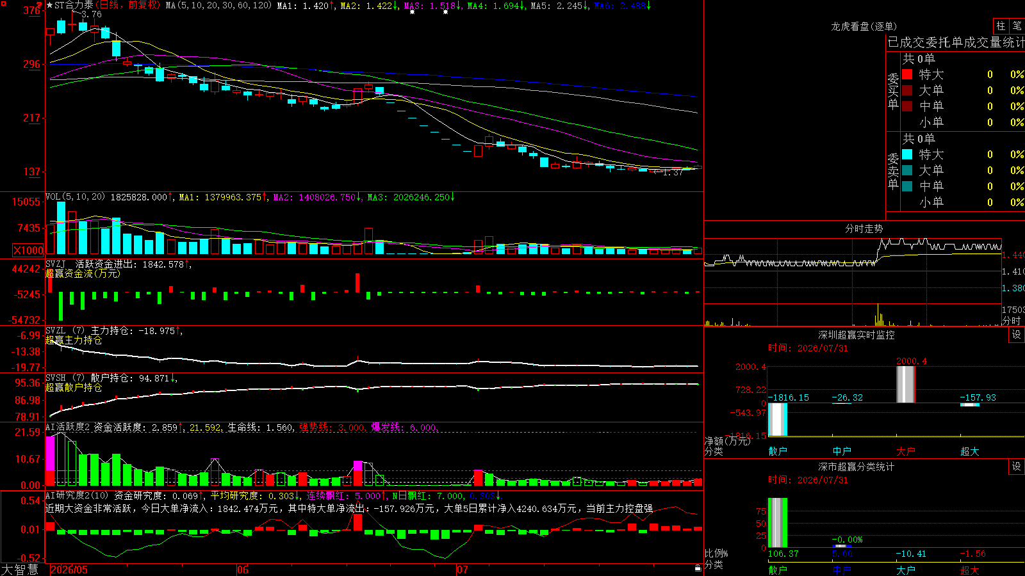
Task: Select 中户 category in 深市超赢分类统计 chart
Action: point(842,570)
